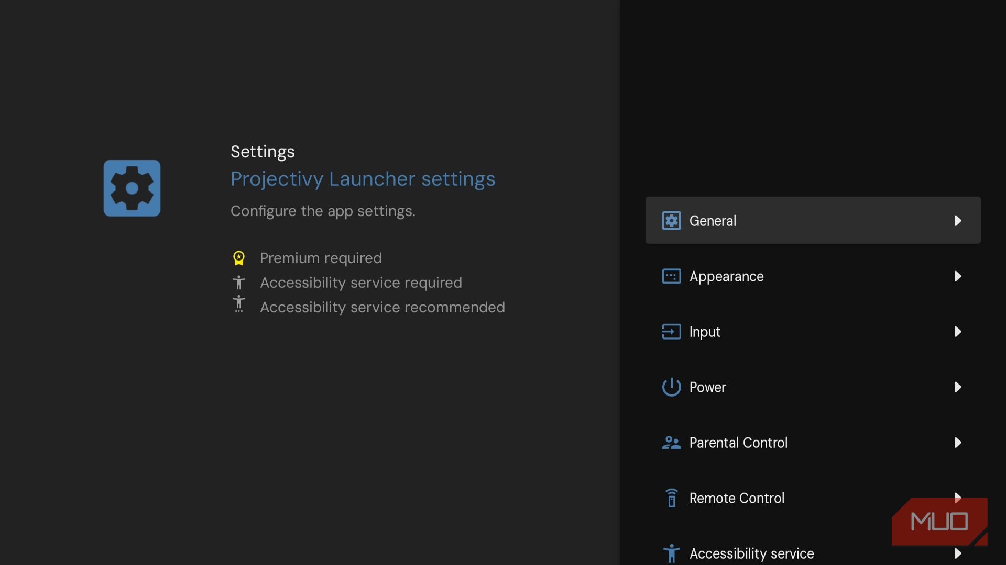
Task: Click the large blue Settings gear icon
Action: [132, 188]
